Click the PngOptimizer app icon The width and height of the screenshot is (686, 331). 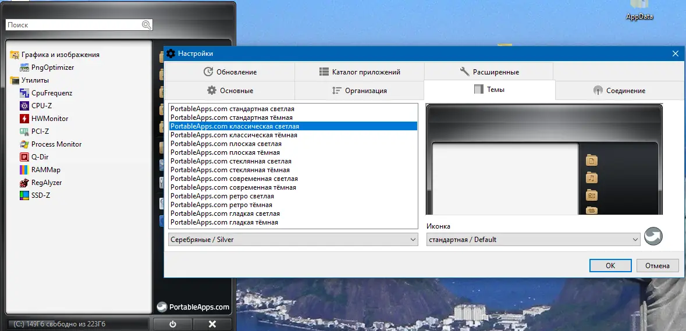pyautogui.click(x=24, y=68)
